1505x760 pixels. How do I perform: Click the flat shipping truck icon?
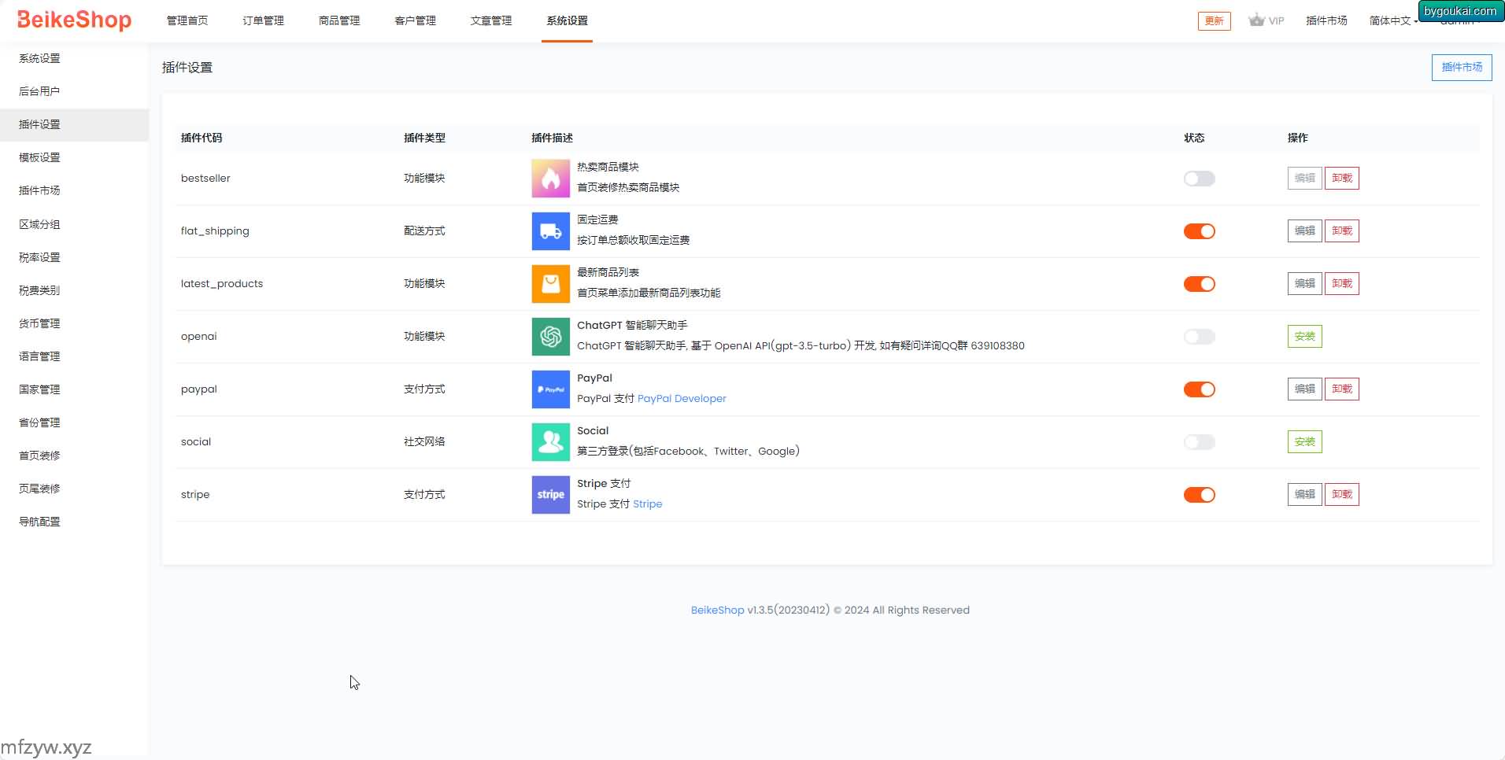click(550, 231)
